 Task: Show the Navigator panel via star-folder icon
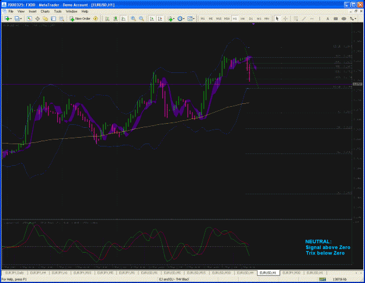[46, 19]
